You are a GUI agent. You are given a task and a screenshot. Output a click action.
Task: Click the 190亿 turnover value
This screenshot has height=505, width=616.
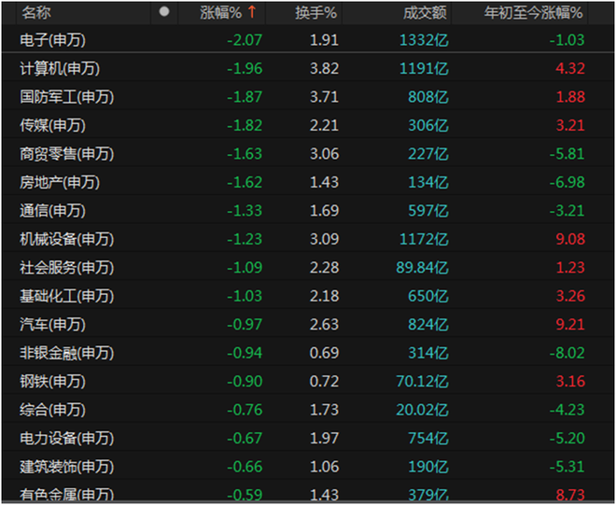pos(428,468)
